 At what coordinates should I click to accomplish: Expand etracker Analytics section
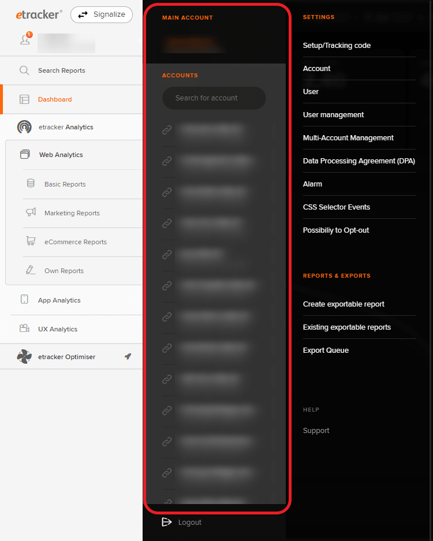pos(66,127)
